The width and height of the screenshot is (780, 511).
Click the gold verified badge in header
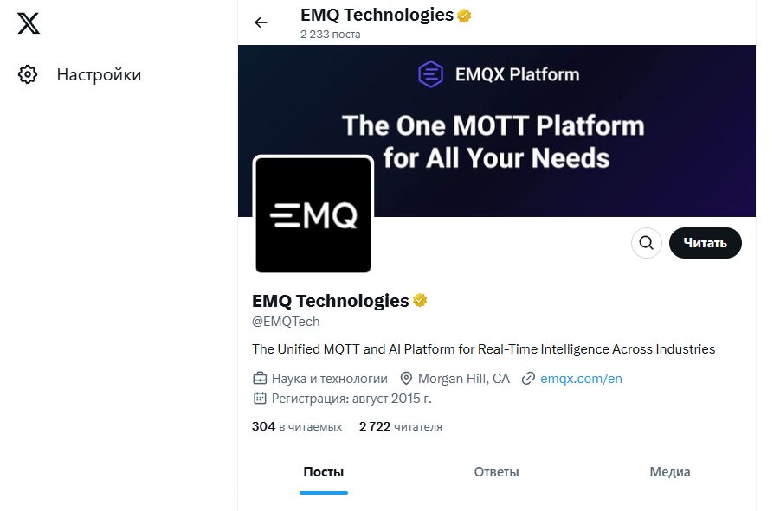pos(465,16)
